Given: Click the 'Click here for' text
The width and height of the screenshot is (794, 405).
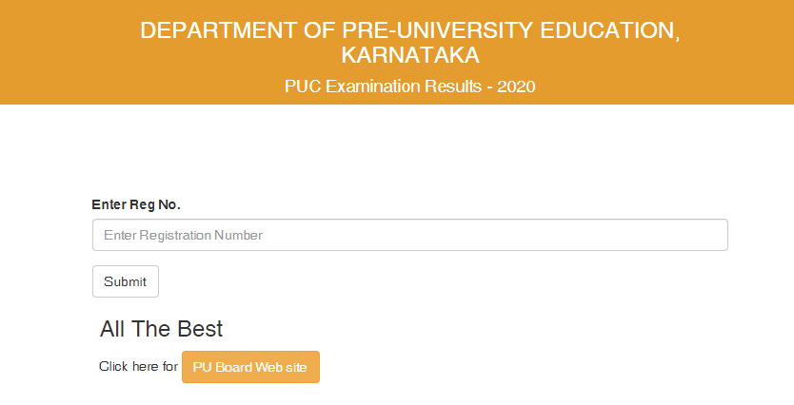Looking at the screenshot, I should pyautogui.click(x=138, y=367).
